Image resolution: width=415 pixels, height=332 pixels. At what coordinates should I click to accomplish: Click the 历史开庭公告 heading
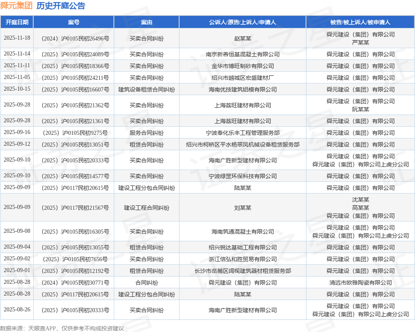pyautogui.click(x=61, y=6)
